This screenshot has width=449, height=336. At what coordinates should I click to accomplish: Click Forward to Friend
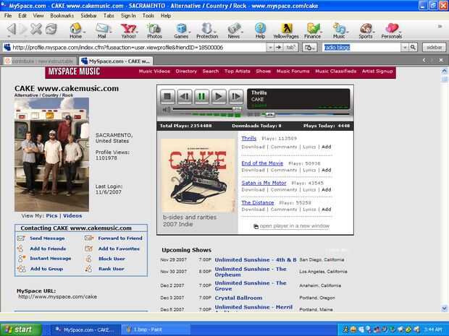(x=120, y=238)
